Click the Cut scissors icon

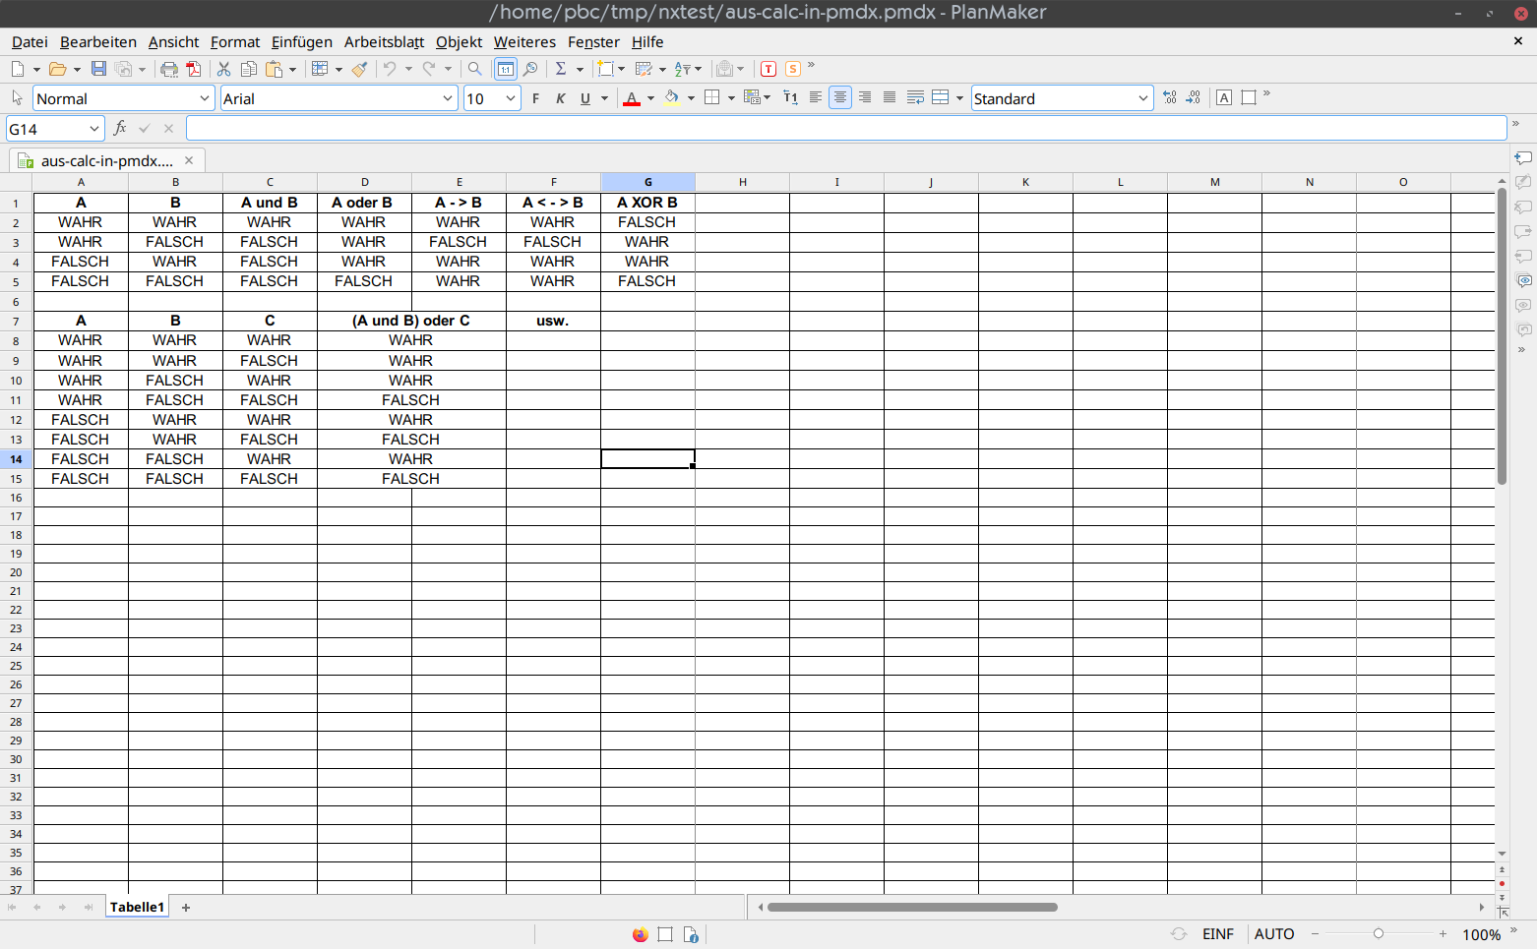[224, 69]
